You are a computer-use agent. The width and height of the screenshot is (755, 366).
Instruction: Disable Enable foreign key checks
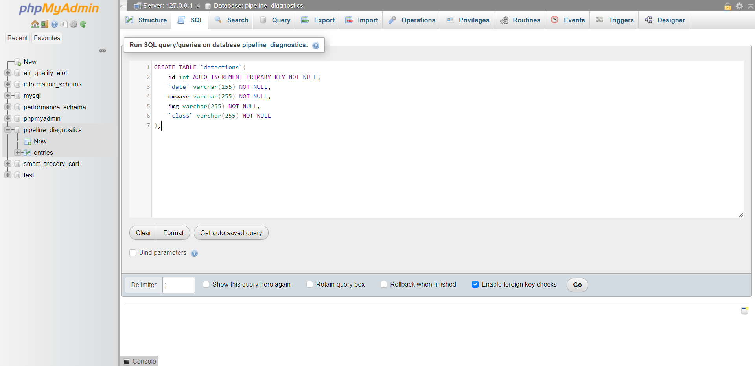coord(476,284)
